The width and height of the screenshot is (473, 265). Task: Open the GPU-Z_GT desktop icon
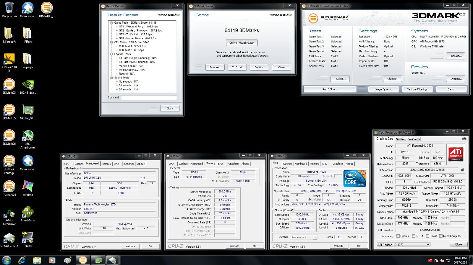(28, 112)
